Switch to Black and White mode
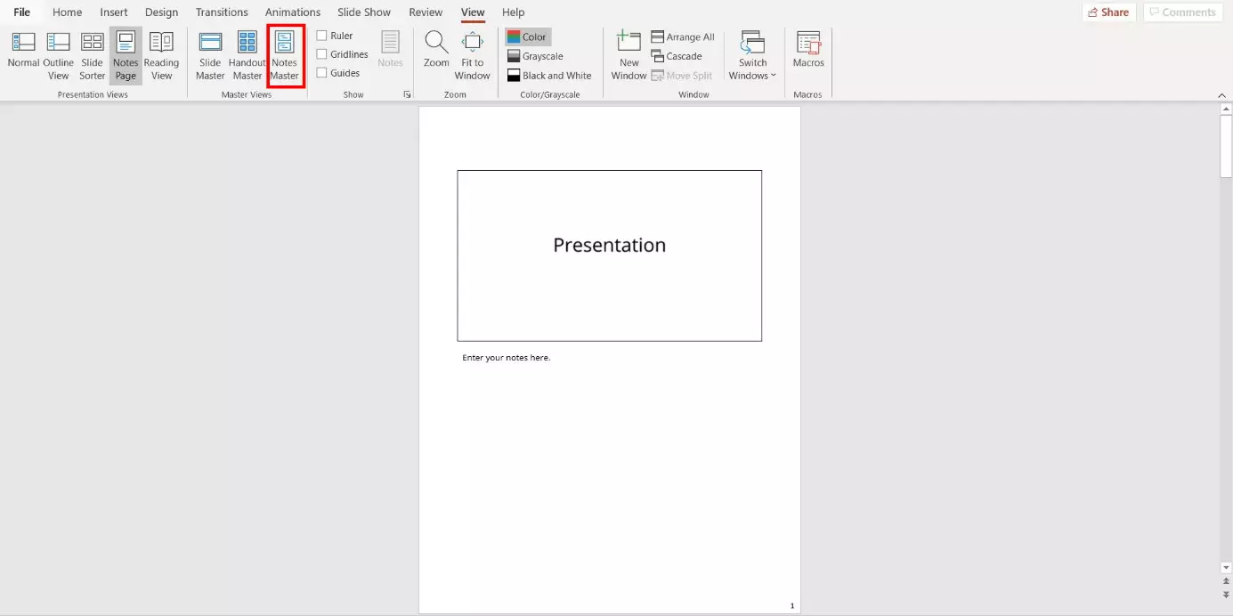Viewport: 1233px width, 616px height. pyautogui.click(x=549, y=76)
